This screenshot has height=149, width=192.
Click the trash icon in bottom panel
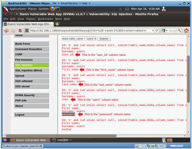tap(164, 140)
